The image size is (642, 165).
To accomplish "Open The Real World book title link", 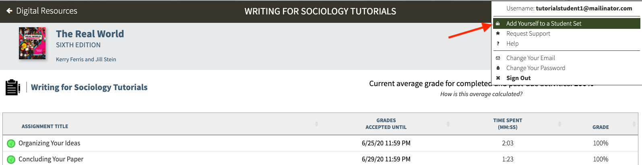I will pyautogui.click(x=90, y=34).
